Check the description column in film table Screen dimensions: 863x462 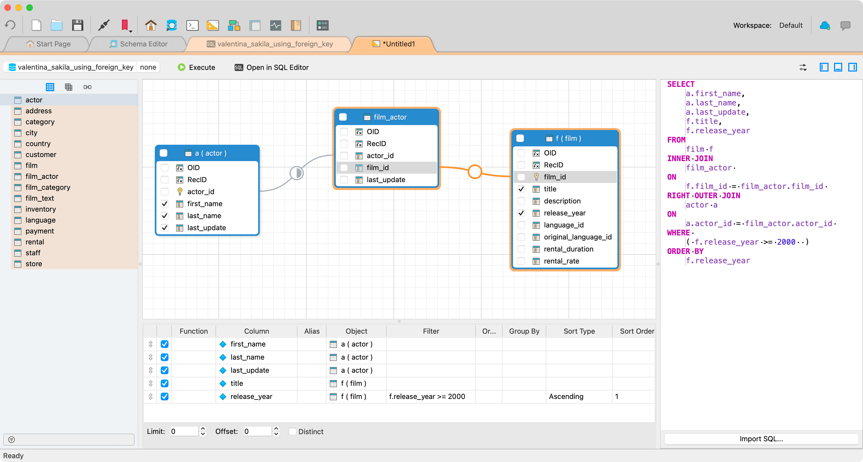(x=521, y=201)
